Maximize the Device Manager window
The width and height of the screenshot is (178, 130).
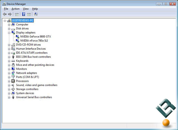click(166, 4)
